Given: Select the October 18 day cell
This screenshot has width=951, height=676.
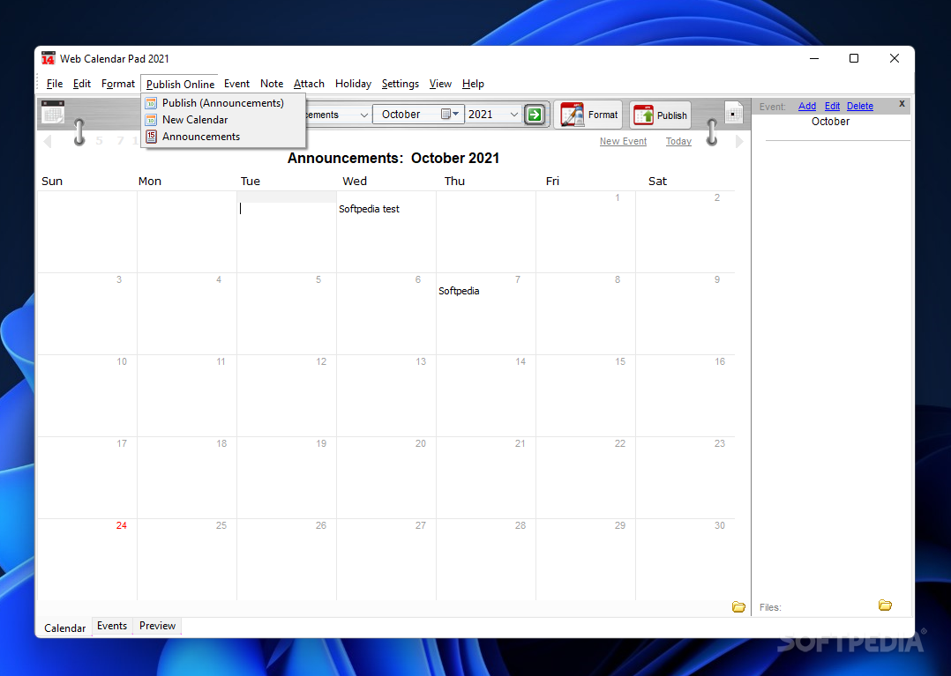Looking at the screenshot, I should click(187, 478).
